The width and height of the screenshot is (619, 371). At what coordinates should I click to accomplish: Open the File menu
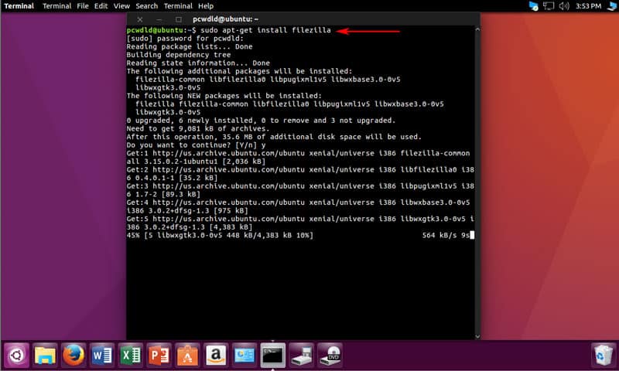[83, 6]
